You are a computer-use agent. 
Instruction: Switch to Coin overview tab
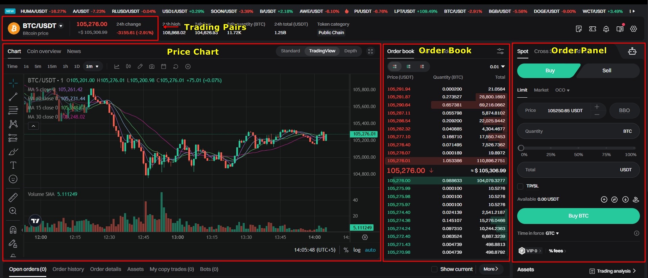(44, 51)
